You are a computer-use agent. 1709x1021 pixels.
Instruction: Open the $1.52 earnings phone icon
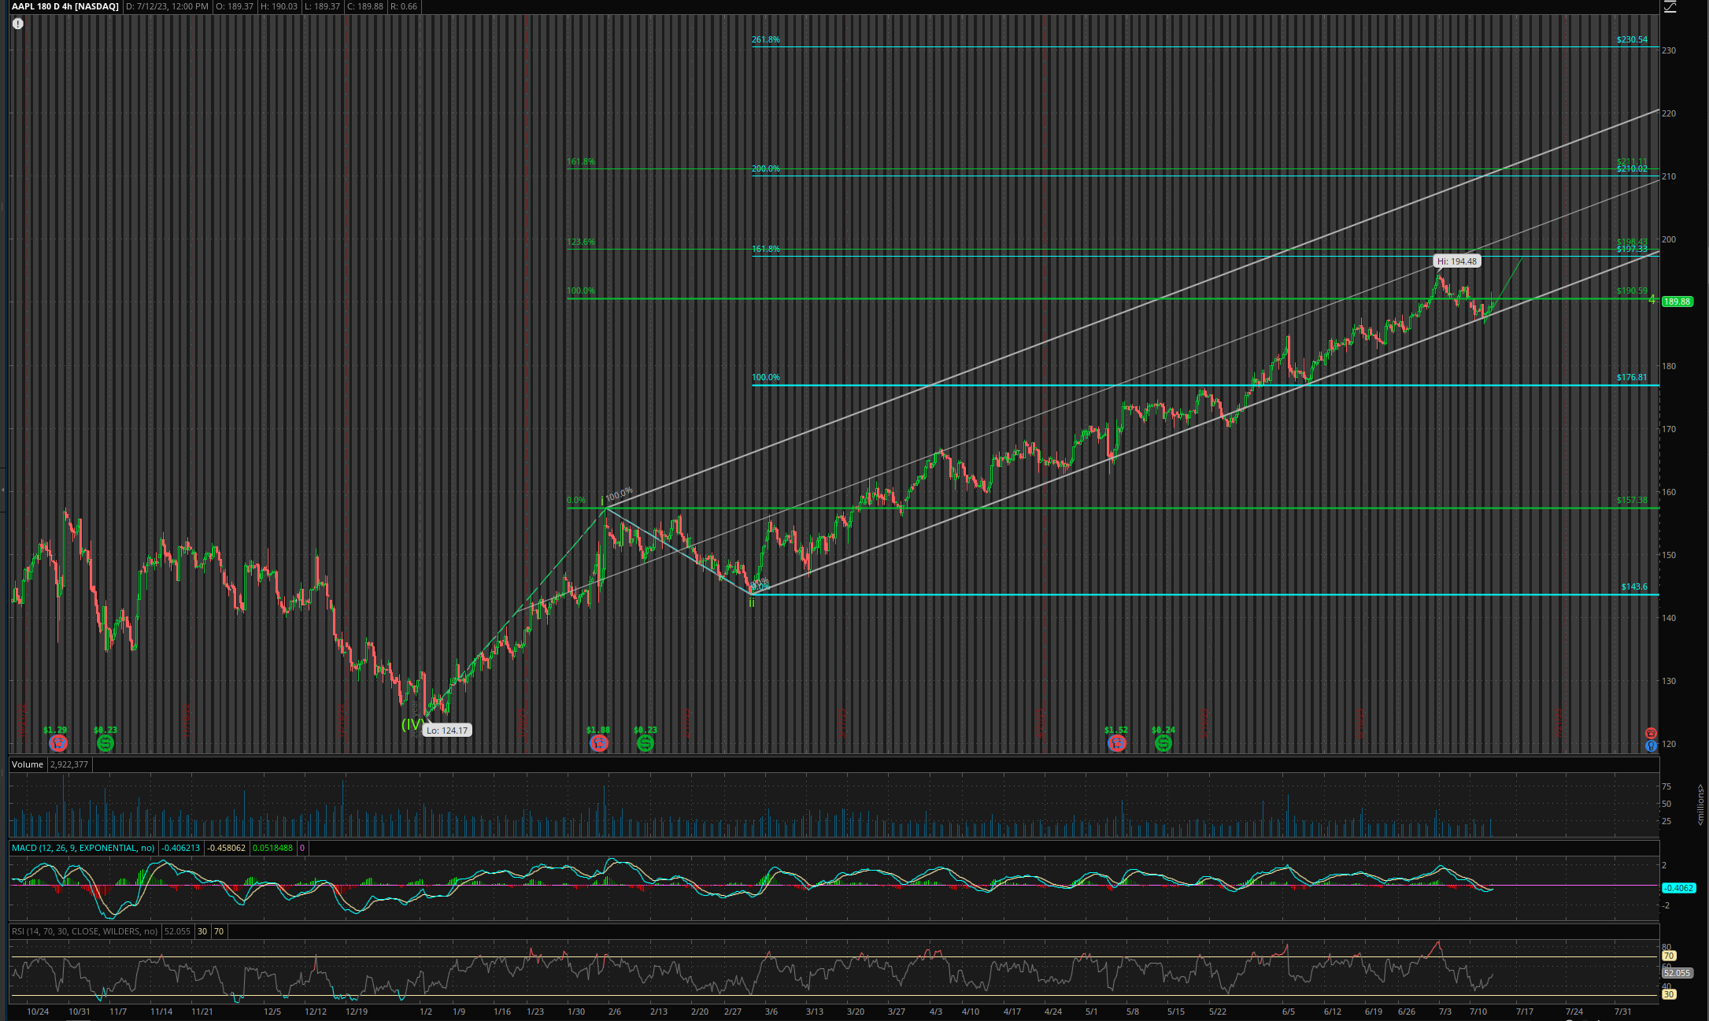pos(1117,743)
